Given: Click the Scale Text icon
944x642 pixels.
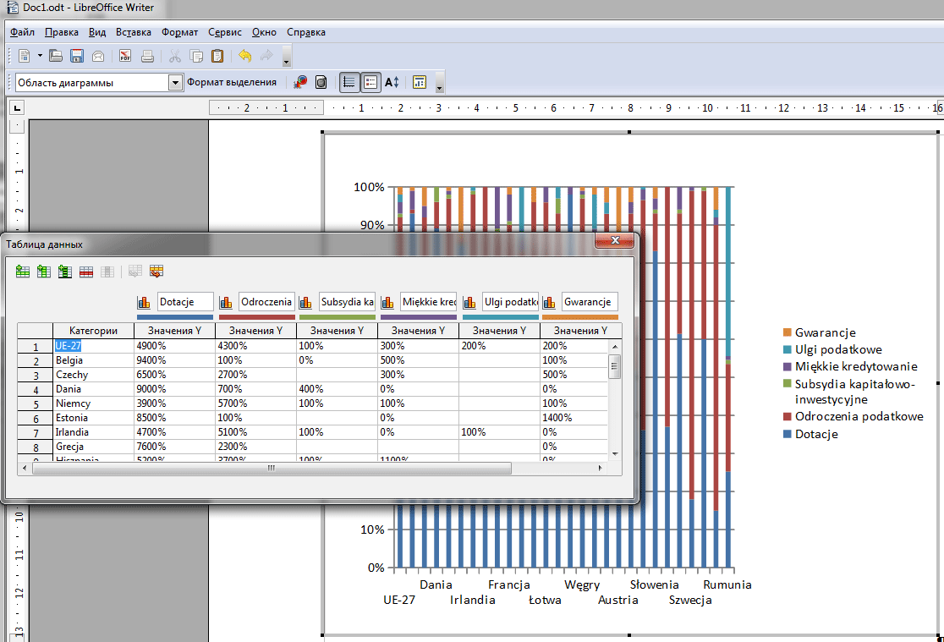Looking at the screenshot, I should coord(392,82).
